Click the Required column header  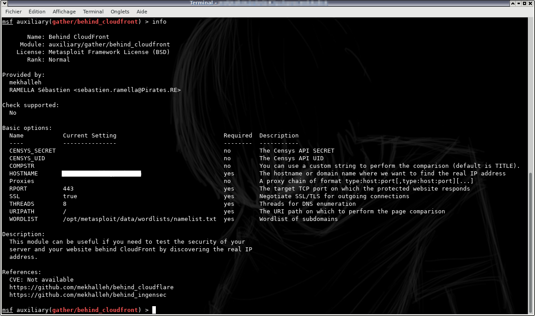[238, 135]
